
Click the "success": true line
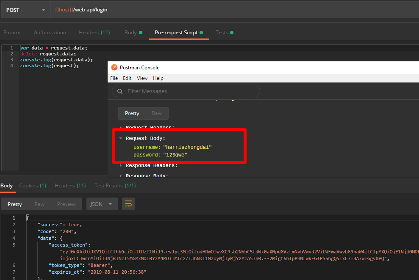pyautogui.click(x=60, y=225)
